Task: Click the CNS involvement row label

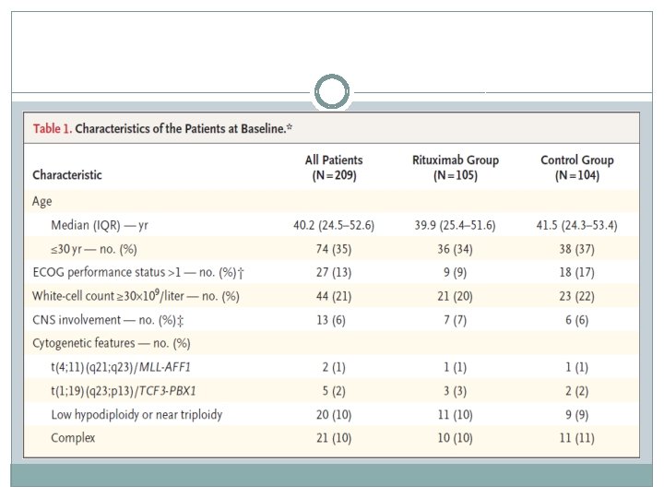Action: click(x=111, y=319)
